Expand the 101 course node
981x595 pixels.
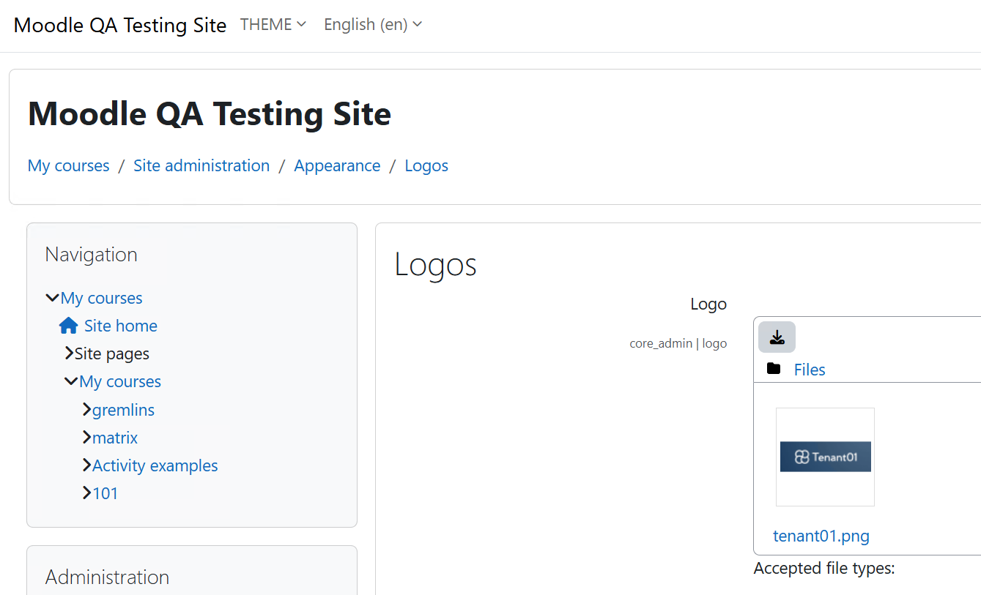tap(87, 493)
